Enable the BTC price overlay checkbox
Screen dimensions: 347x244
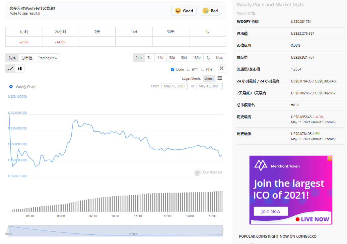(188, 70)
